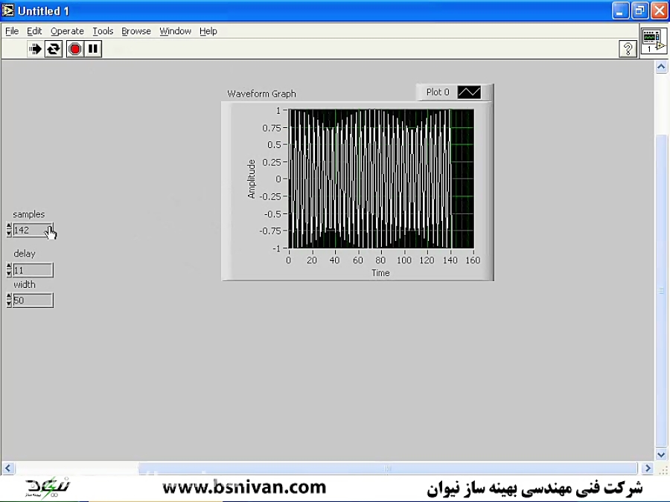Open the Tools menu

point(103,30)
